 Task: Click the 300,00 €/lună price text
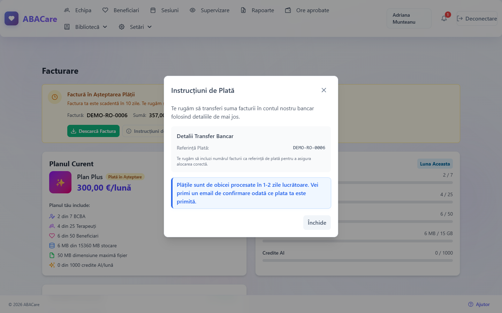pos(104,188)
